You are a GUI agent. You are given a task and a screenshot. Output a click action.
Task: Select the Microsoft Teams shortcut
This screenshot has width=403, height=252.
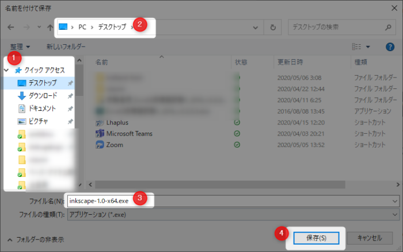click(x=129, y=134)
